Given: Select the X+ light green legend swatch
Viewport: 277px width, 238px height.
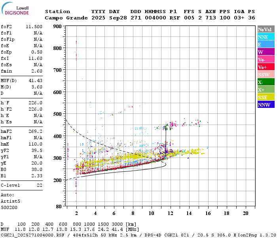Looking at the screenshot, I should point(266,90).
